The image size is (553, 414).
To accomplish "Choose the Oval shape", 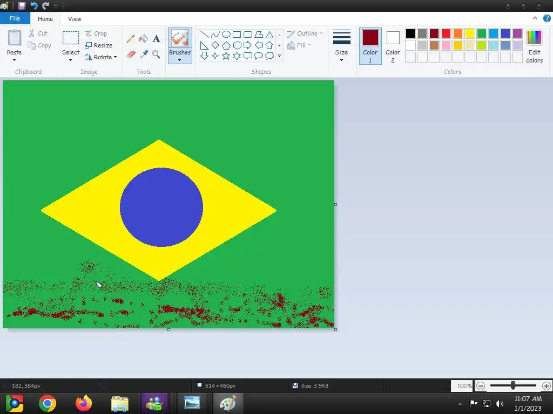I will click(226, 34).
